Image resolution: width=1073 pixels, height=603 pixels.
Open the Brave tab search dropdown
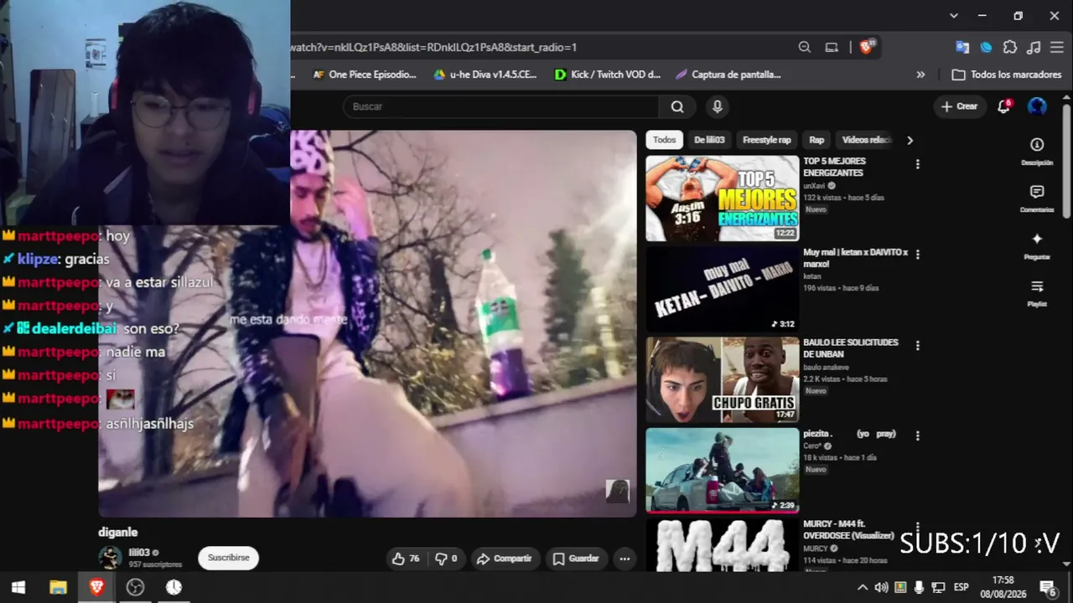(x=953, y=16)
